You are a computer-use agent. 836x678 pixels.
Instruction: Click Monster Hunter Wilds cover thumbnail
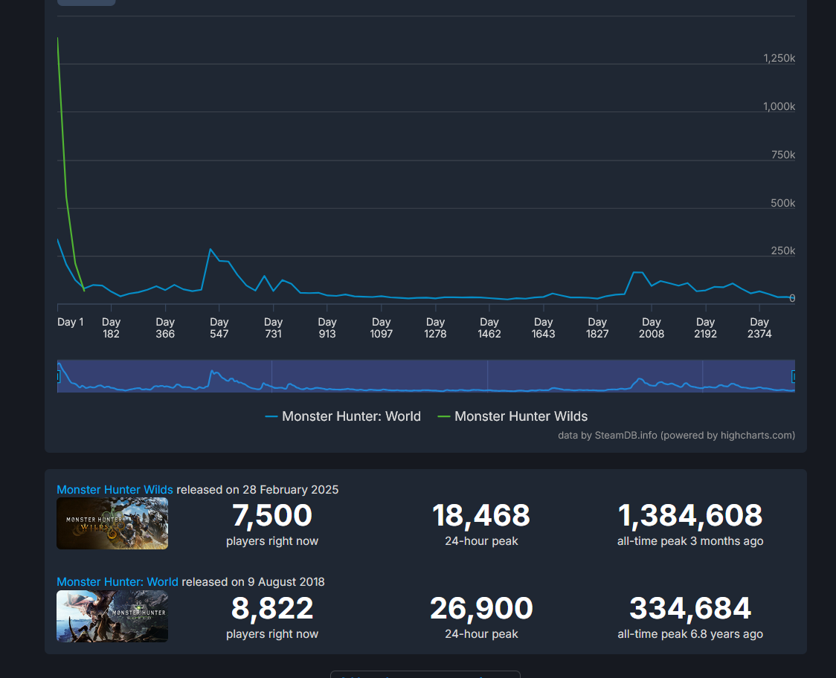112,523
